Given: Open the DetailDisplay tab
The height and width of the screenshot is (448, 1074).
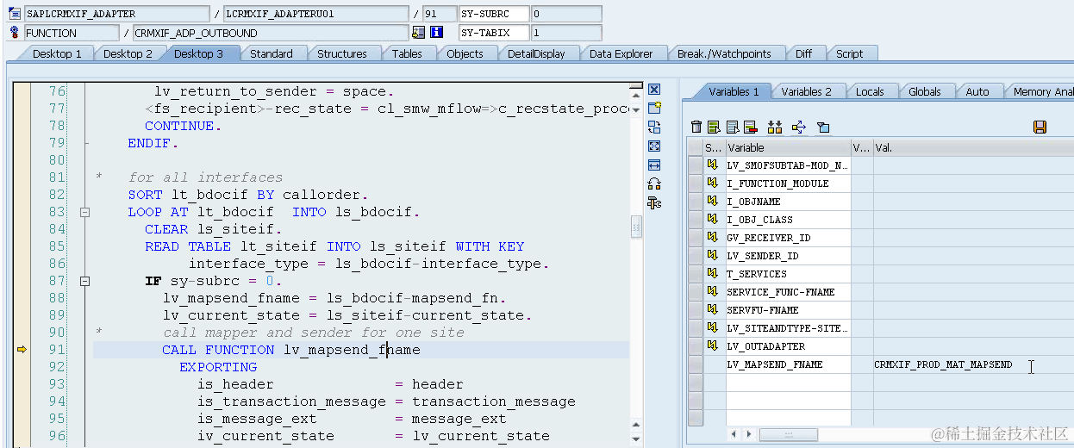Looking at the screenshot, I should tap(536, 53).
